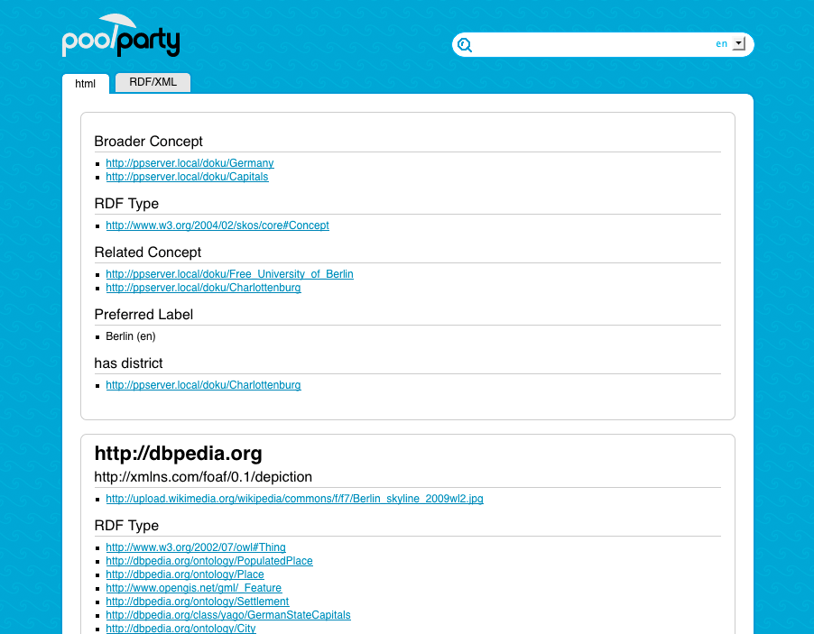Viewport: 814px width, 634px height.
Task: Open the ontology/PopulatedPlace link
Action: coord(209,561)
